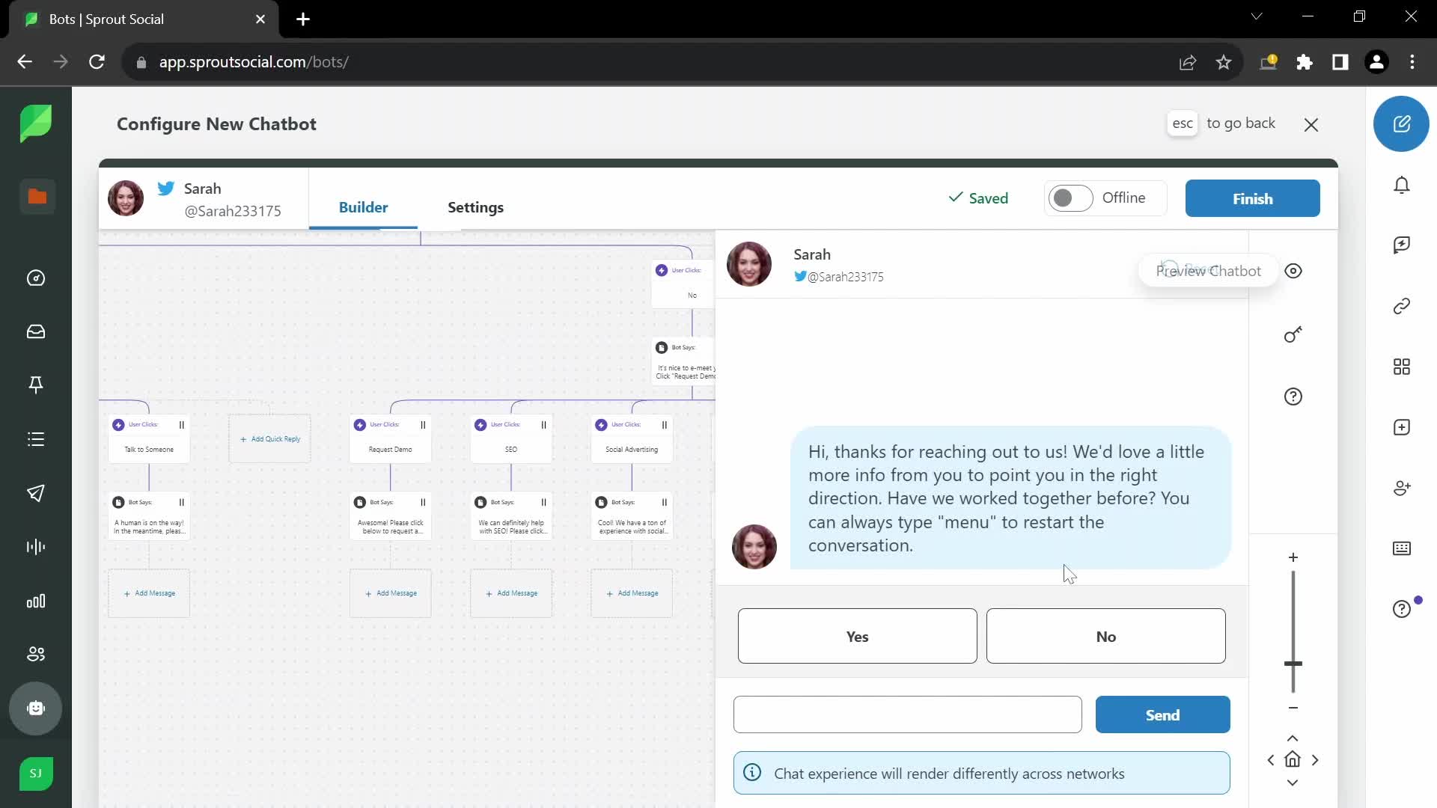Click the four-squares grid icon on right rail
Viewport: 1437px width, 808px height.
[1402, 367]
